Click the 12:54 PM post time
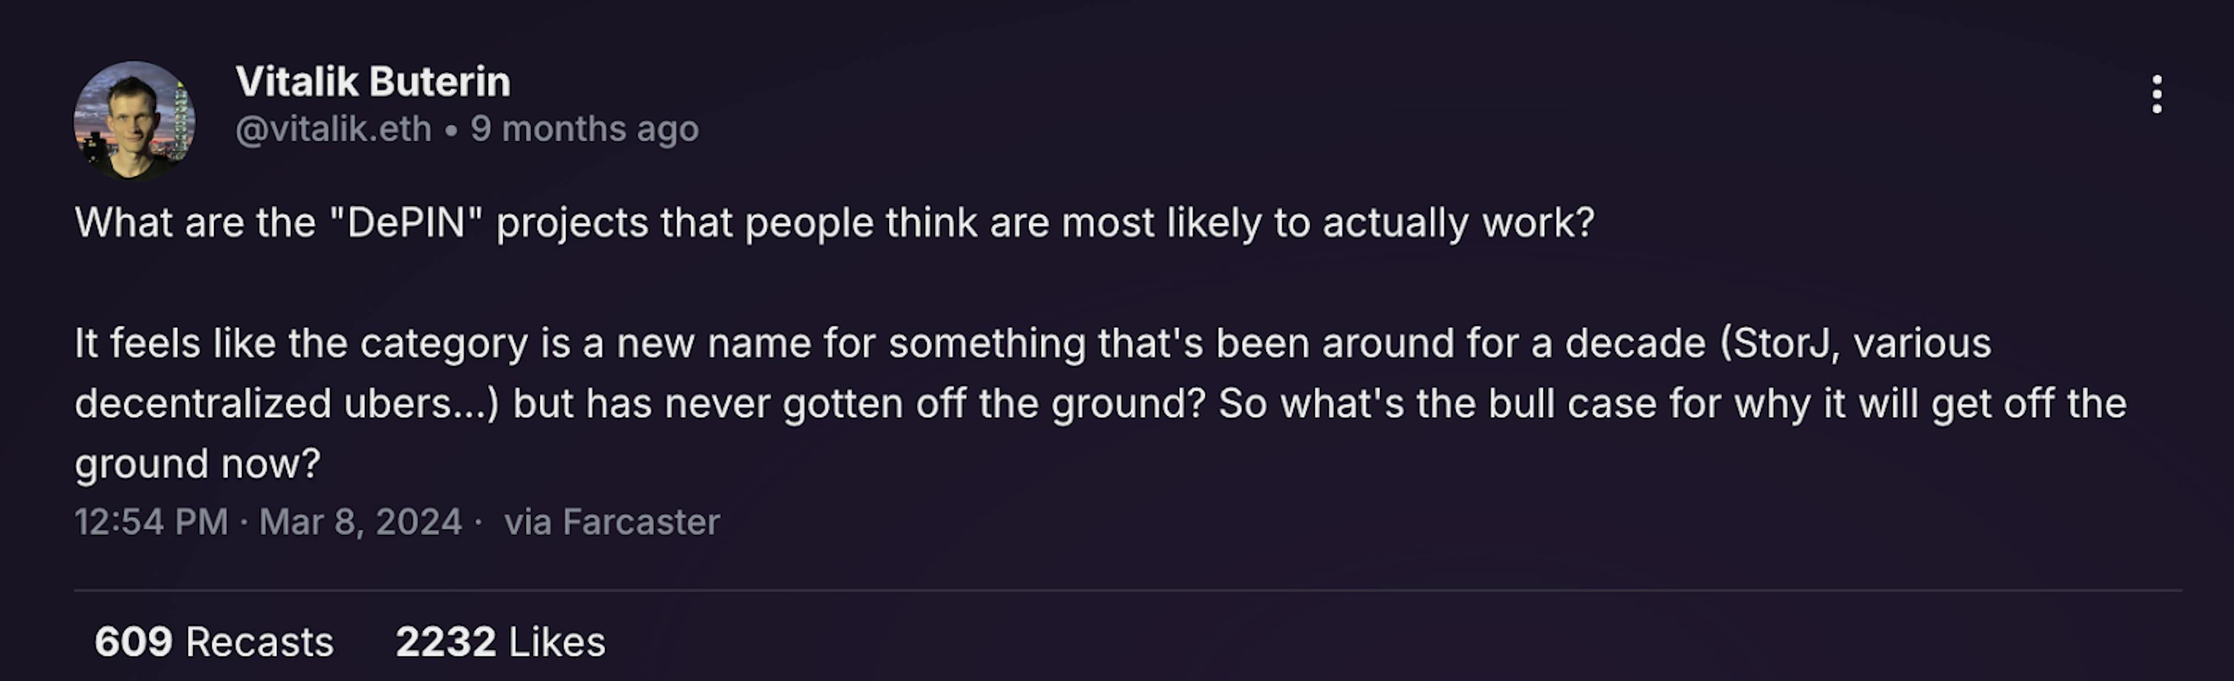The width and height of the screenshot is (2234, 681). (151, 522)
